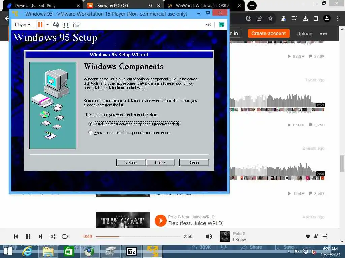
Task: Open Polo G artist link in player bar
Action: (x=239, y=234)
